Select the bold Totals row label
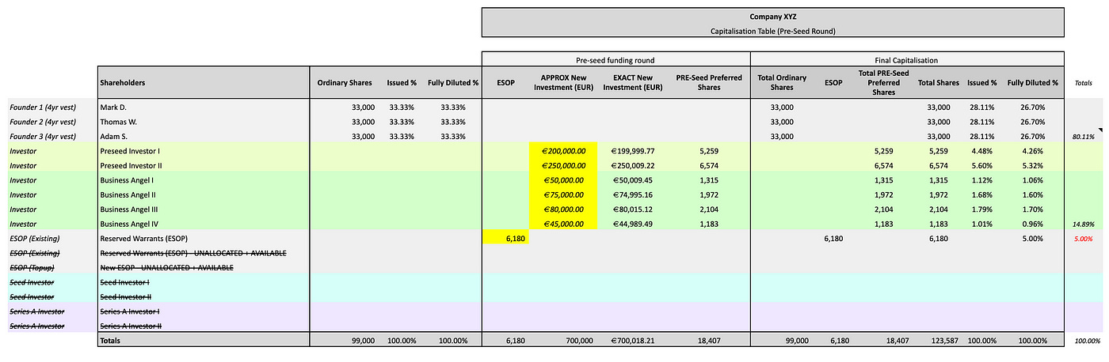Screen dimensions: 1109x362 tap(110, 341)
